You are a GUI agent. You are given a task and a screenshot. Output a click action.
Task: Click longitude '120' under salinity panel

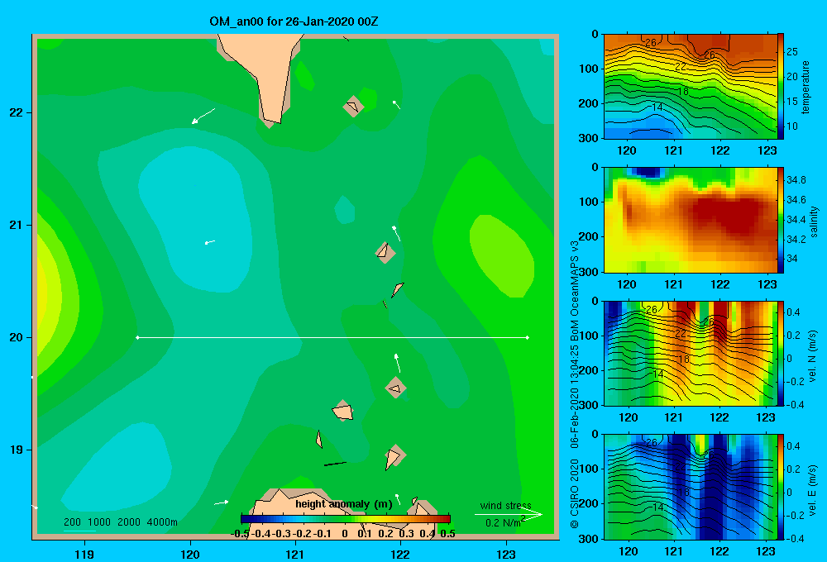[x=627, y=284]
